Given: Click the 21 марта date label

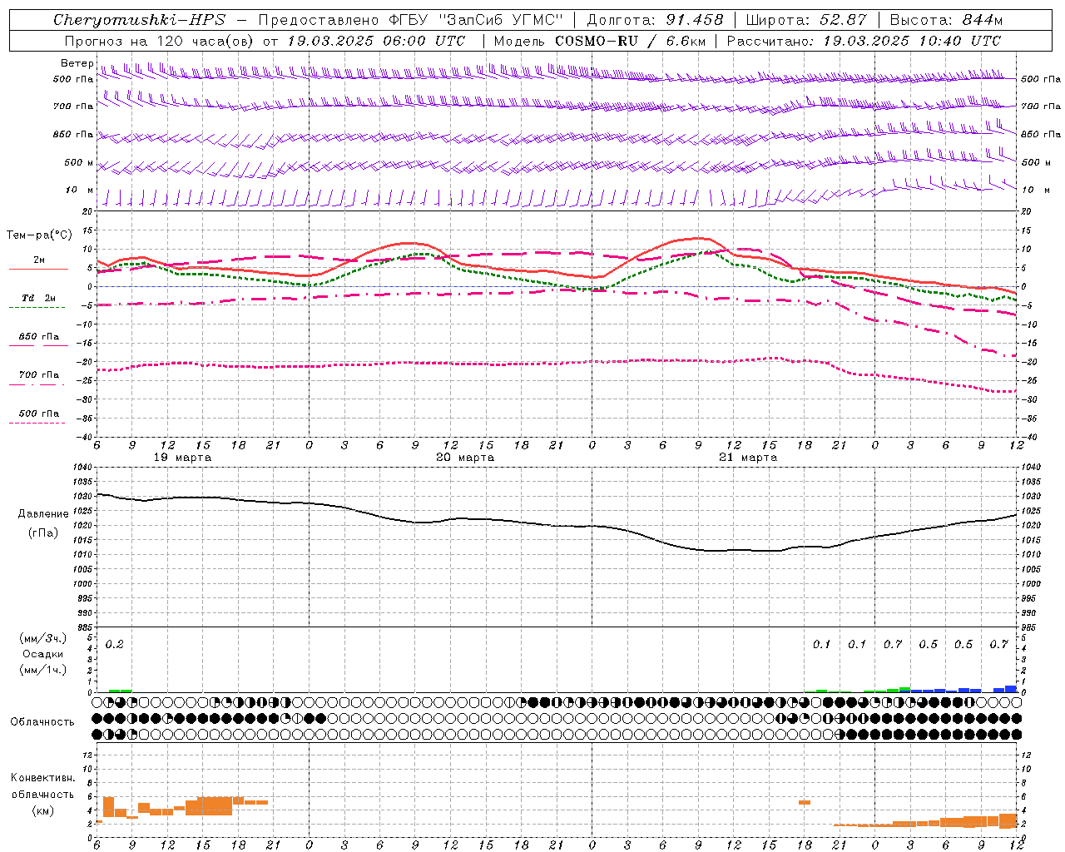Looking at the screenshot, I should (748, 457).
